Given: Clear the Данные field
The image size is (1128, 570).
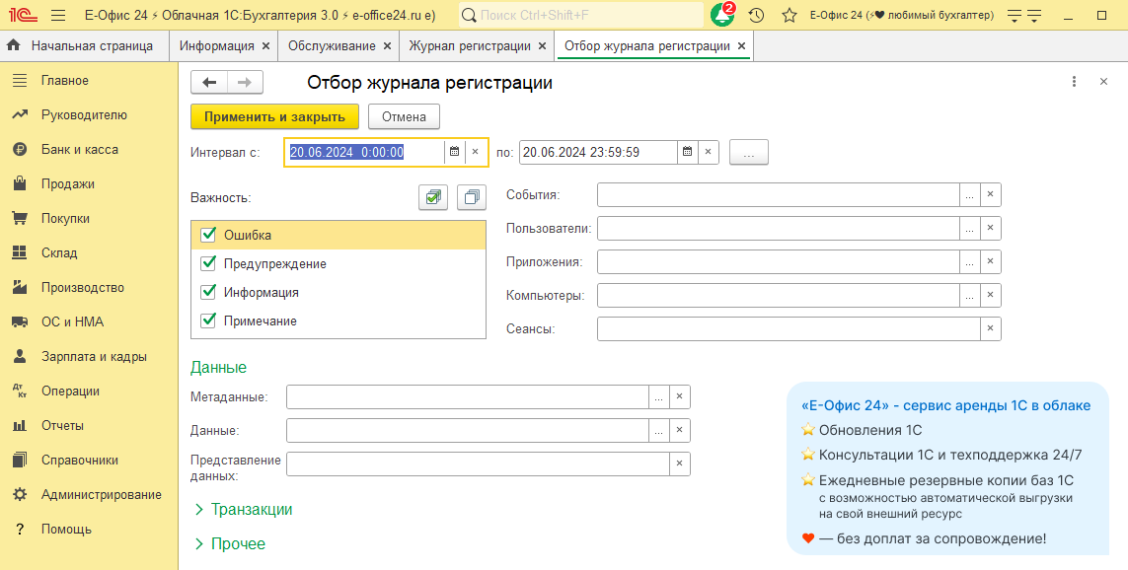Looking at the screenshot, I should point(680,430).
